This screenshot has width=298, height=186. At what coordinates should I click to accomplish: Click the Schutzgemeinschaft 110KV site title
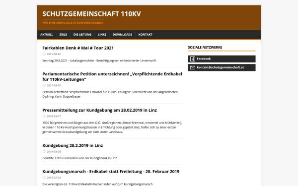(91, 14)
